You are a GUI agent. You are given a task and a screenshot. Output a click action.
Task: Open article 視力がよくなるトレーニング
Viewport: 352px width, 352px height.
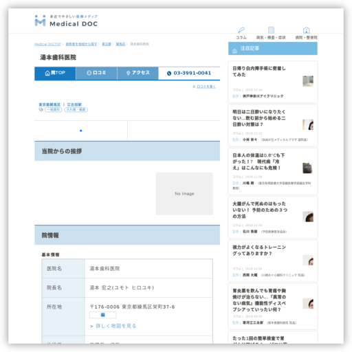pyautogui.click(x=259, y=250)
